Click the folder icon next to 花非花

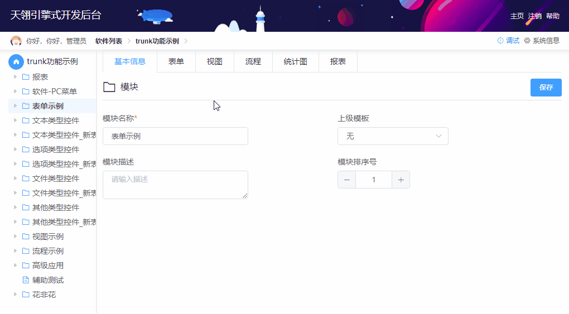26,294
